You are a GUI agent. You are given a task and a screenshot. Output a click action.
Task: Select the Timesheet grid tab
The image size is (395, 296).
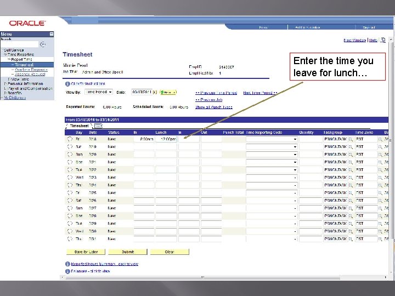[x=79, y=126]
